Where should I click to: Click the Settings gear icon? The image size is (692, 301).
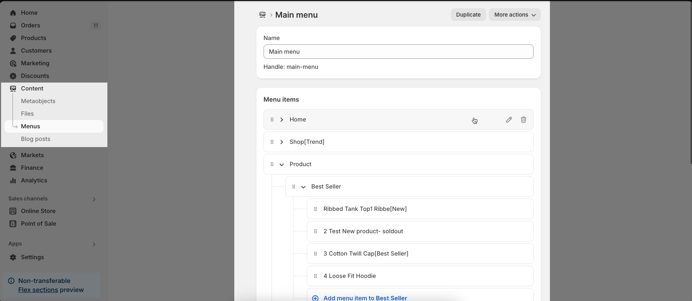[13, 257]
